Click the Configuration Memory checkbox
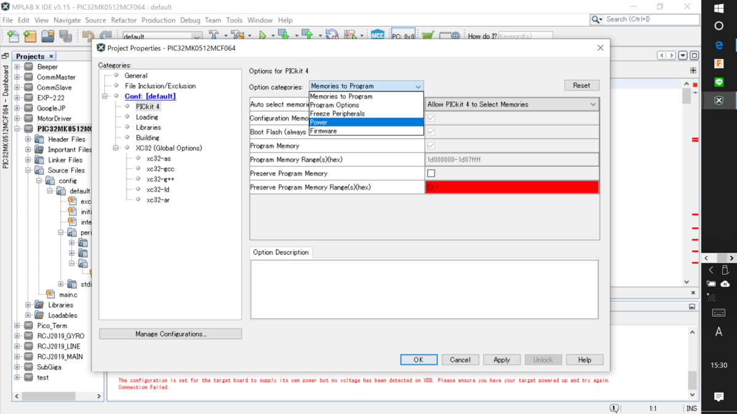Image resolution: width=737 pixels, height=414 pixels. pos(431,118)
